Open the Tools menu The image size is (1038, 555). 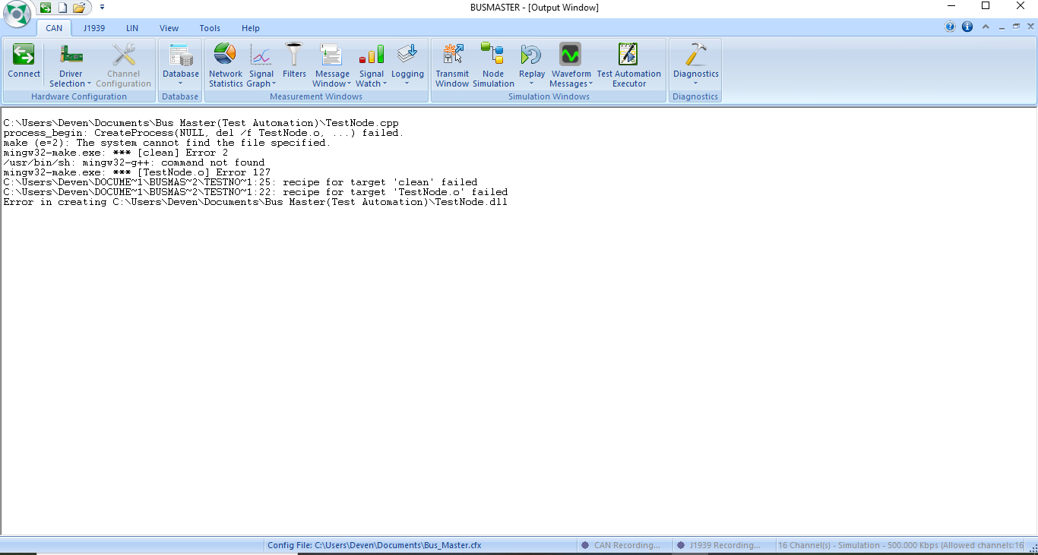[210, 28]
